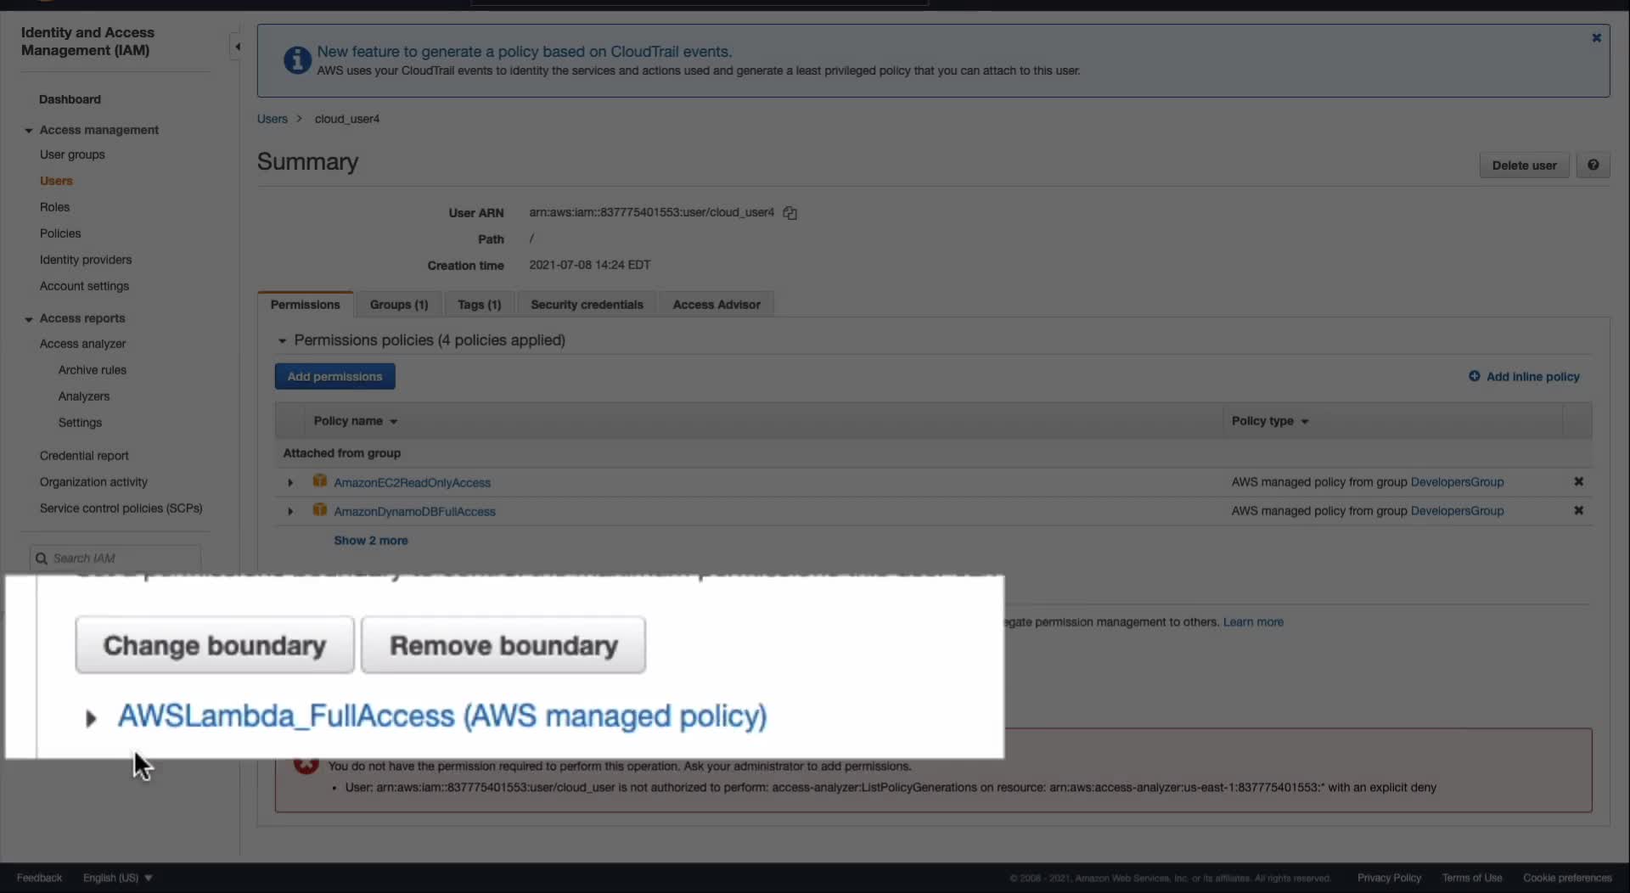This screenshot has height=893, width=1630.
Task: Click the AmazonDynamoDBFullAccess policy box icon
Action: coord(320,510)
